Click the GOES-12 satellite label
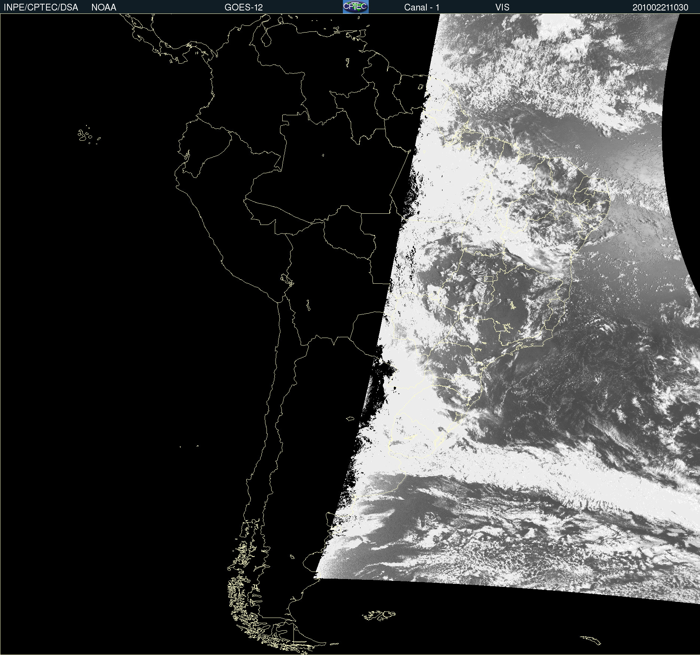700x655 pixels. (x=244, y=7)
